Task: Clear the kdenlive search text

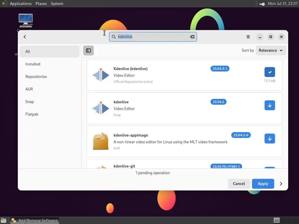Action: coord(192,37)
